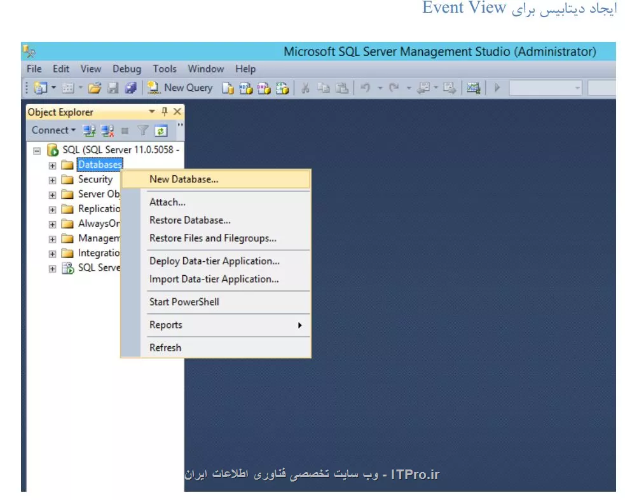625x500 pixels.
Task: Expand the Databases folder node
Action: [x=52, y=165]
